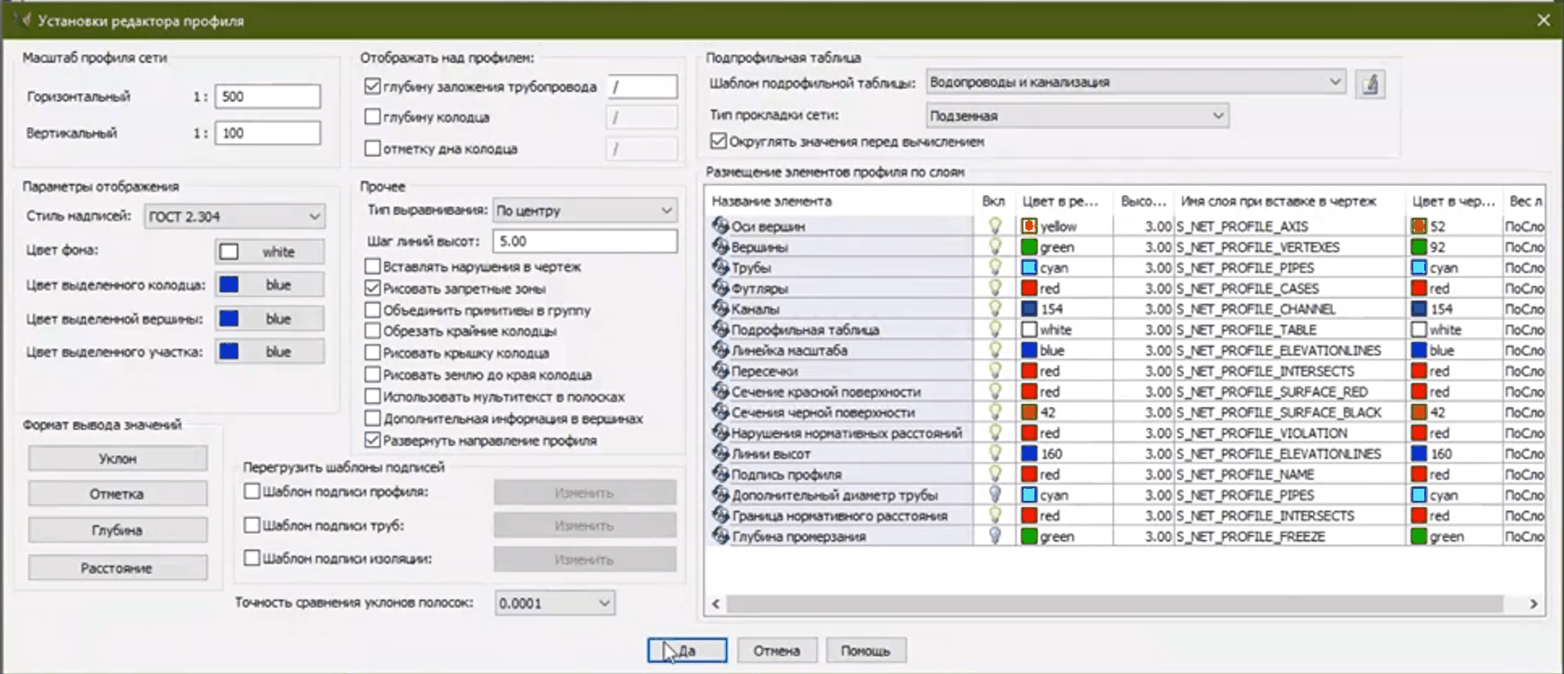This screenshot has height=674, width=1564.
Task: Click the element icon beside Линии высот
Action: (720, 453)
